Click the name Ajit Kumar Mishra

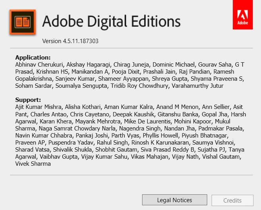pos(38,107)
